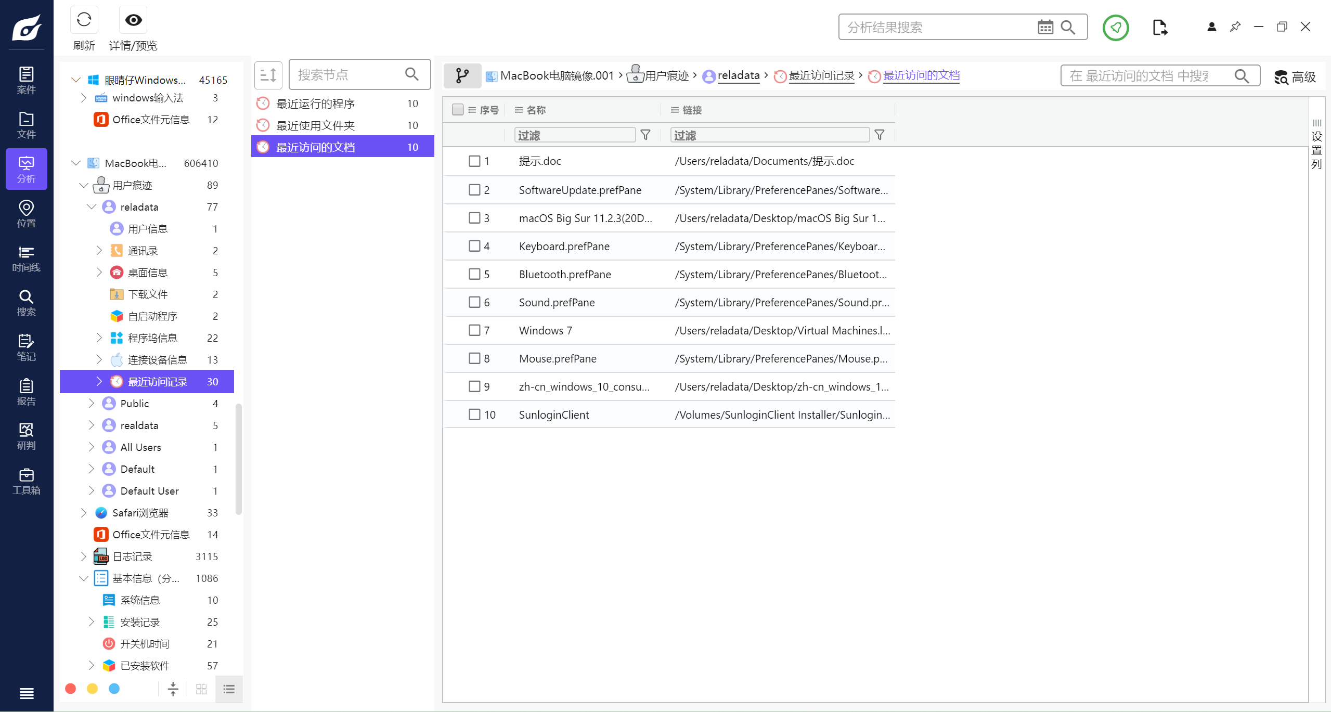Expand the 程序坞信息 tree node
This screenshot has height=712, width=1331.
99,338
